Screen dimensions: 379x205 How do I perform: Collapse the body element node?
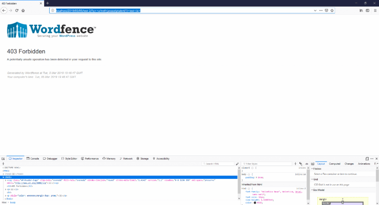click(x=3, y=177)
